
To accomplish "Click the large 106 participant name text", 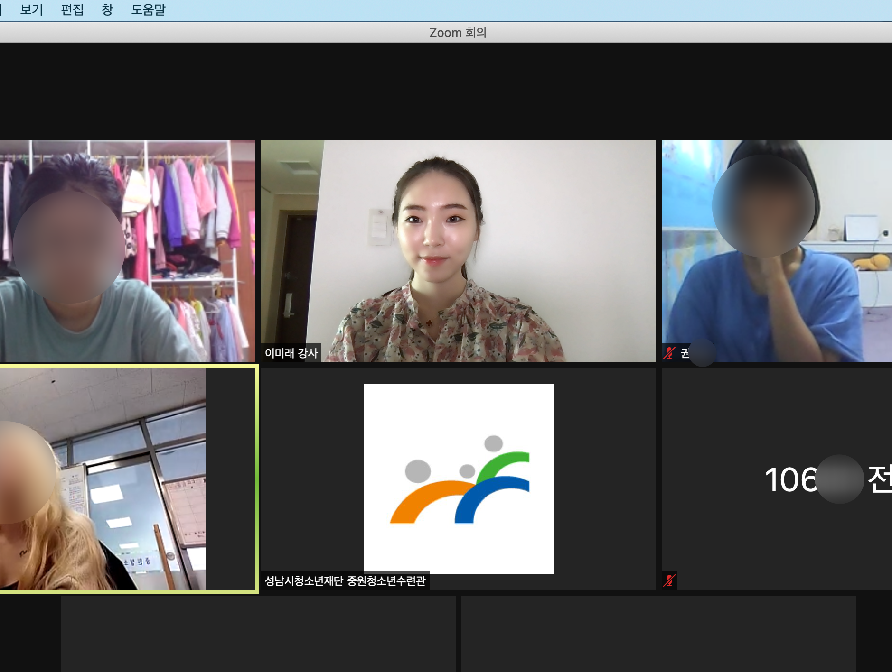I will tap(790, 479).
